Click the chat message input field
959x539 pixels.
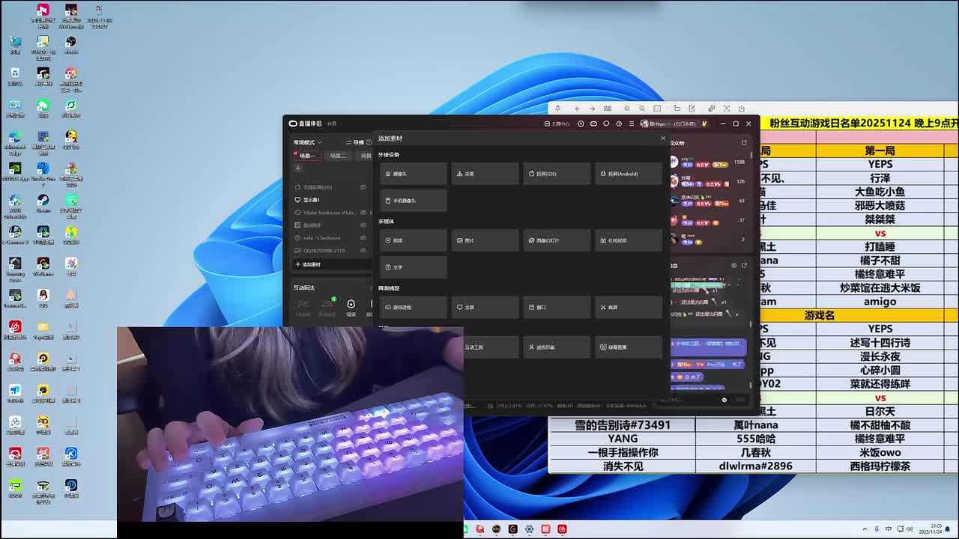click(689, 400)
